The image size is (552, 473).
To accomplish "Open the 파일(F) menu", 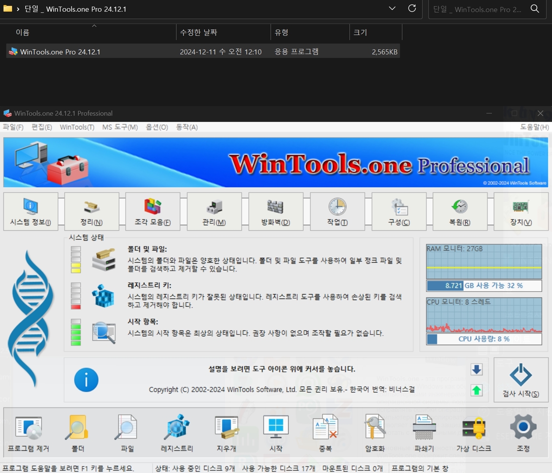I will point(13,127).
